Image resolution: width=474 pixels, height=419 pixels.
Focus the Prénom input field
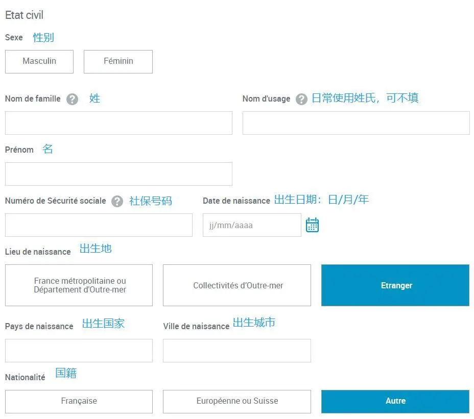(118, 174)
